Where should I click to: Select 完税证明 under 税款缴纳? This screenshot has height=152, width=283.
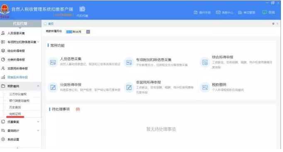(15, 114)
